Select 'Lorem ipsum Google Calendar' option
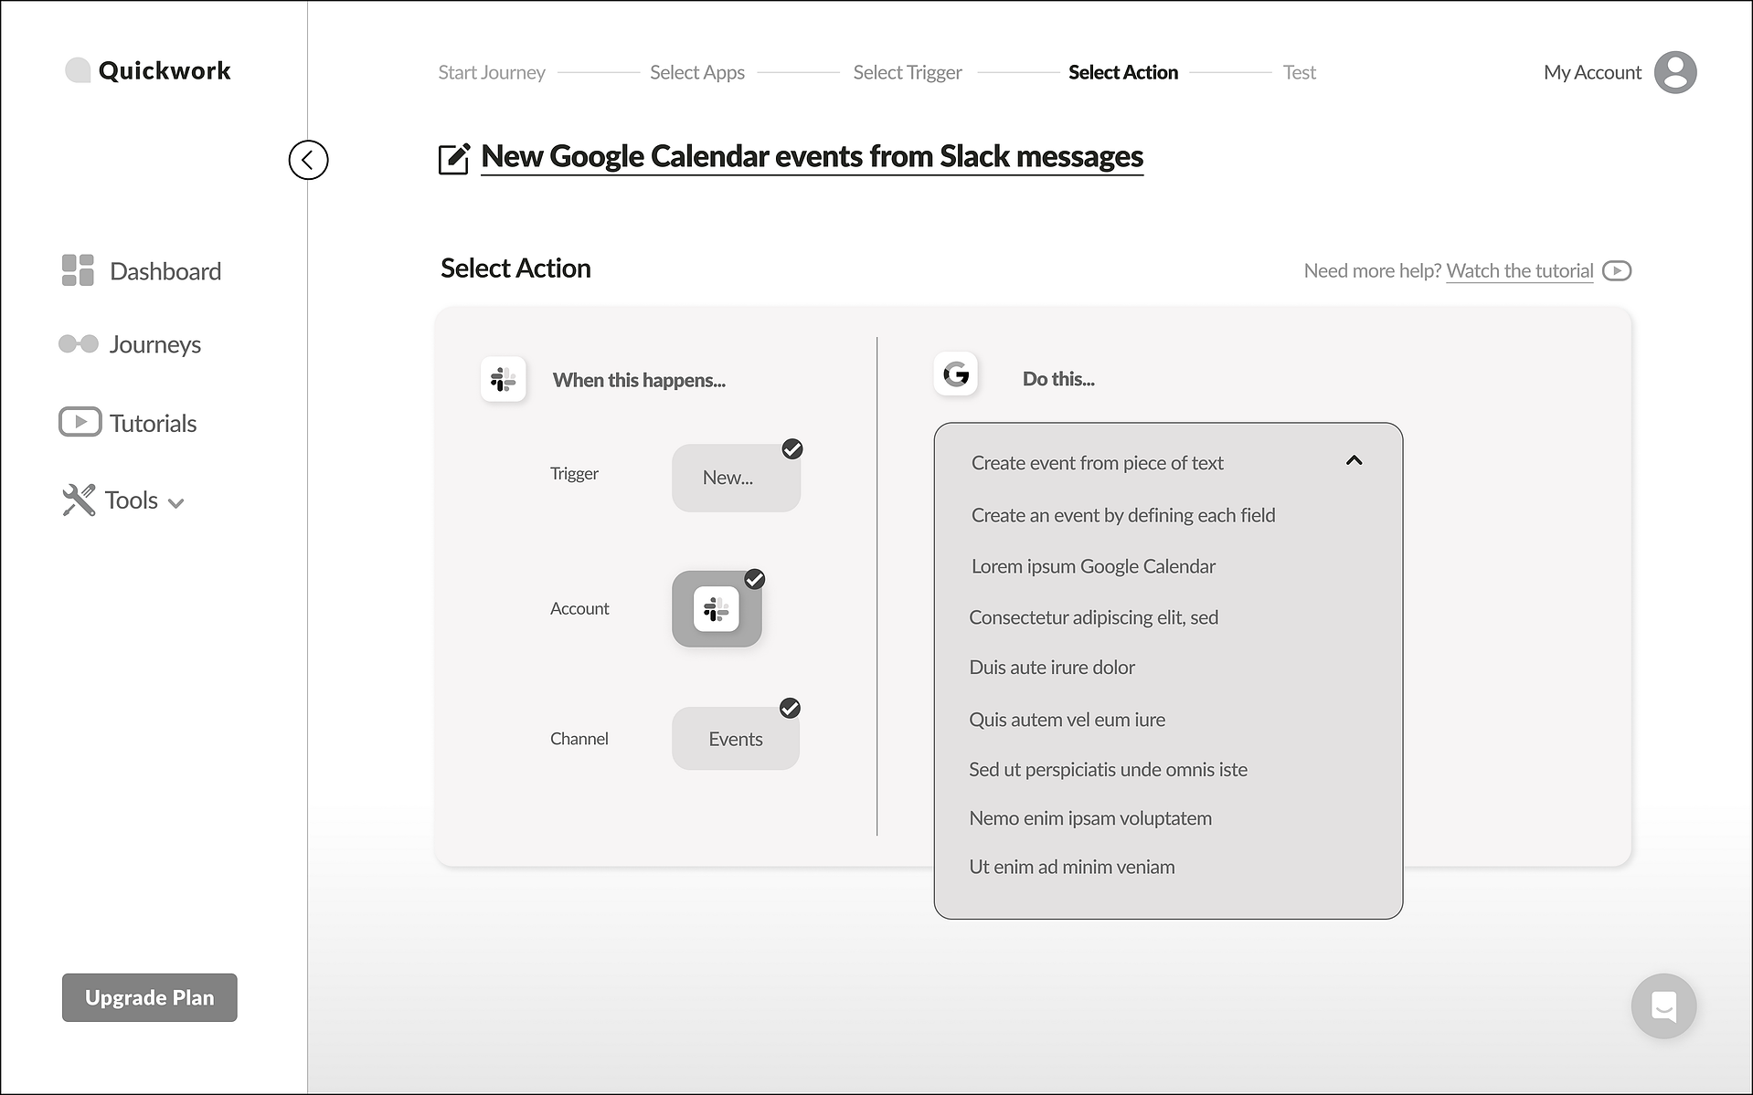This screenshot has width=1753, height=1095. (x=1093, y=566)
